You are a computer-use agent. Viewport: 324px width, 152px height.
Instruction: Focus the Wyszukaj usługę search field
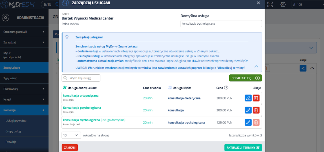81,78
